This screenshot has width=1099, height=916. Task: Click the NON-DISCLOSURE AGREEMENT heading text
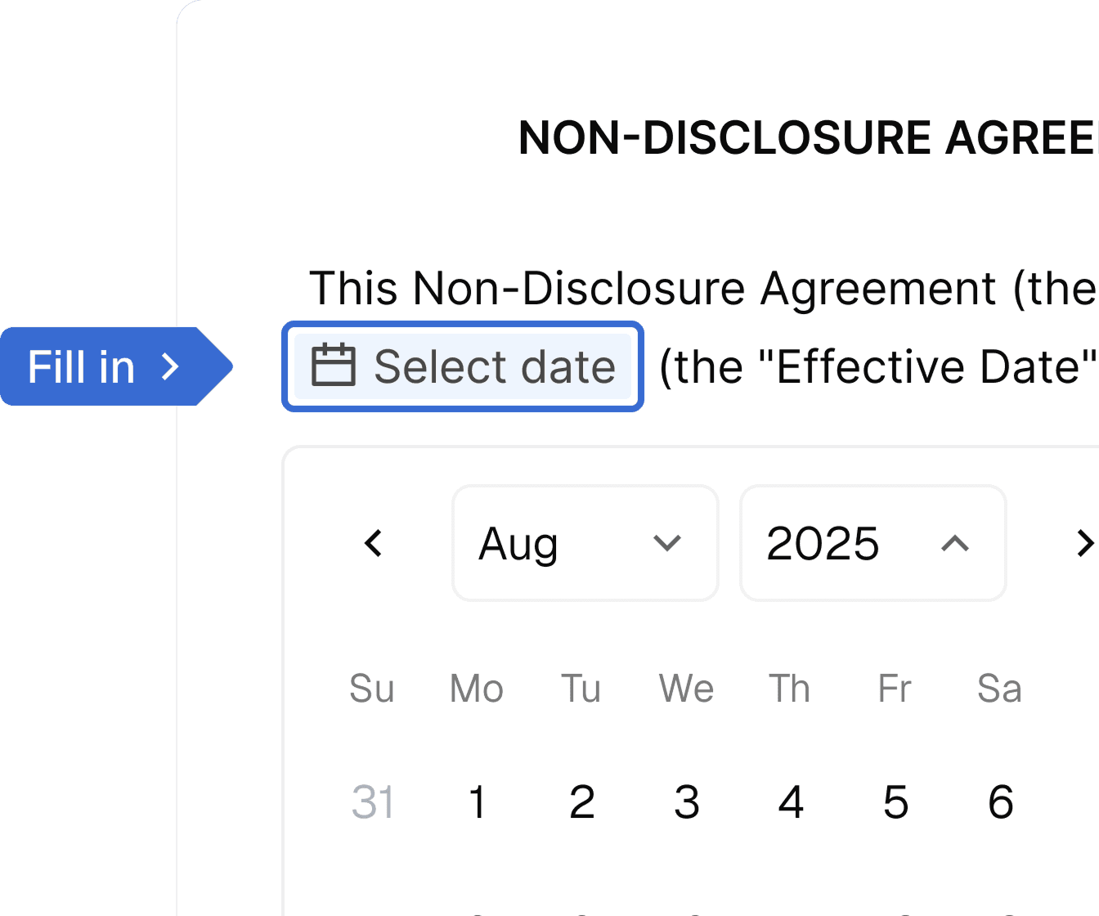click(809, 137)
